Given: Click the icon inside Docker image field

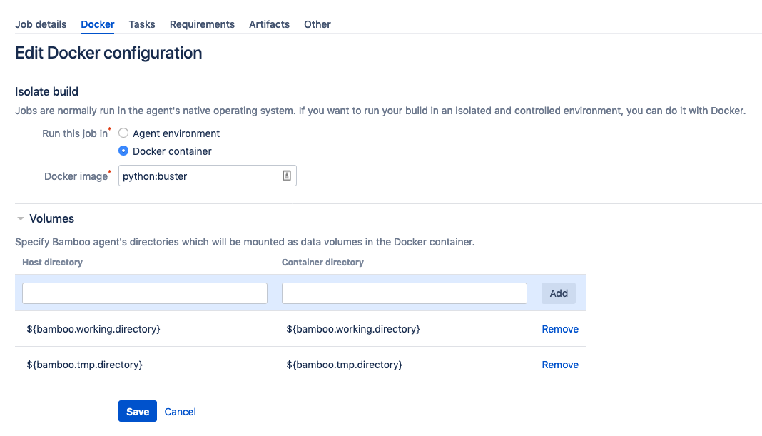Looking at the screenshot, I should (287, 176).
